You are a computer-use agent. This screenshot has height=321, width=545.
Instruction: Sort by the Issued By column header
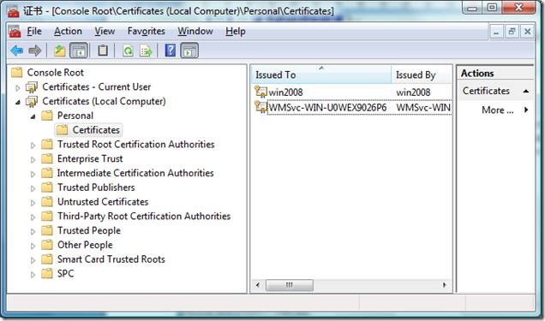(422, 74)
